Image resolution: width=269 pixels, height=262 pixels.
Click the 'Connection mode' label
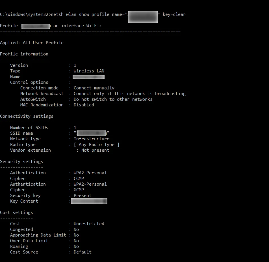click(x=39, y=88)
